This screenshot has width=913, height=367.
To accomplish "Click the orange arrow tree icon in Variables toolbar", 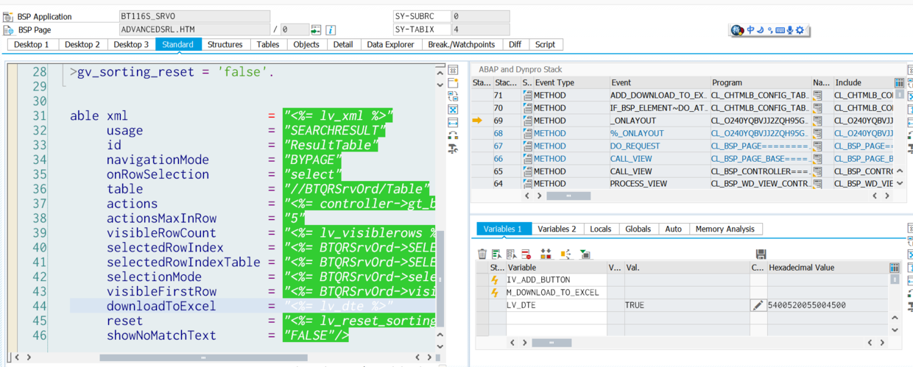I will 565,254.
